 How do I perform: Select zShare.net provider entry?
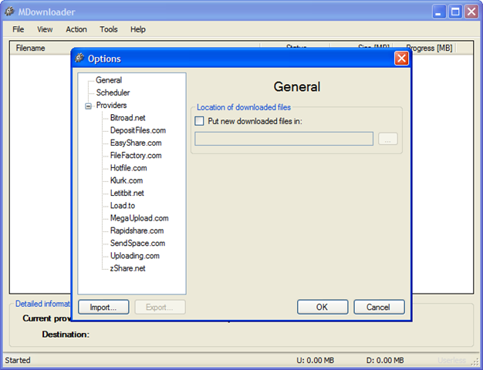tap(127, 268)
